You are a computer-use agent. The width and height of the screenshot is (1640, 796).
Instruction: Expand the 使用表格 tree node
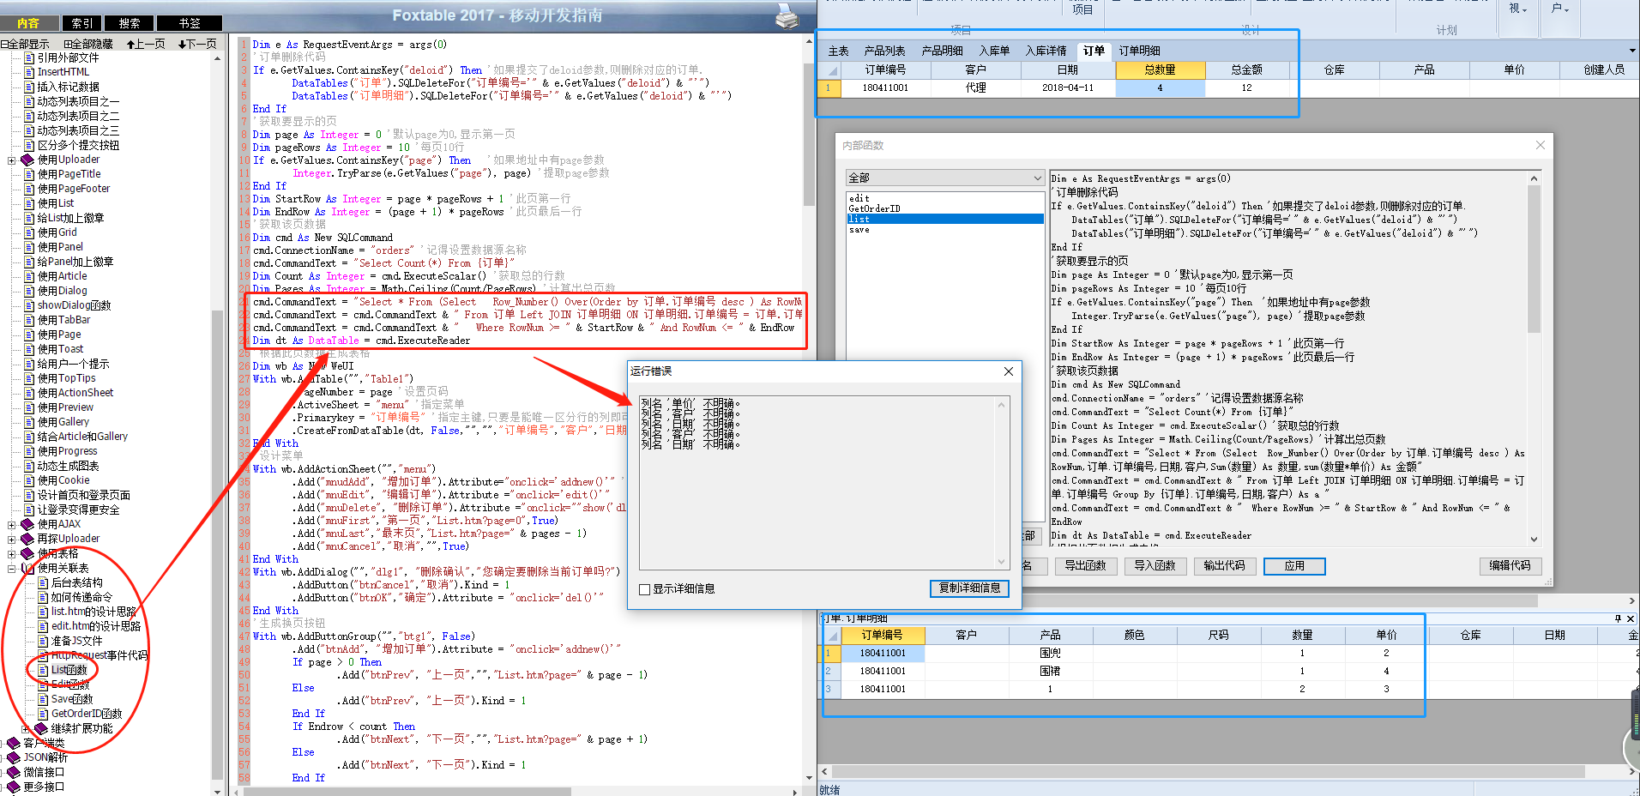click(11, 554)
